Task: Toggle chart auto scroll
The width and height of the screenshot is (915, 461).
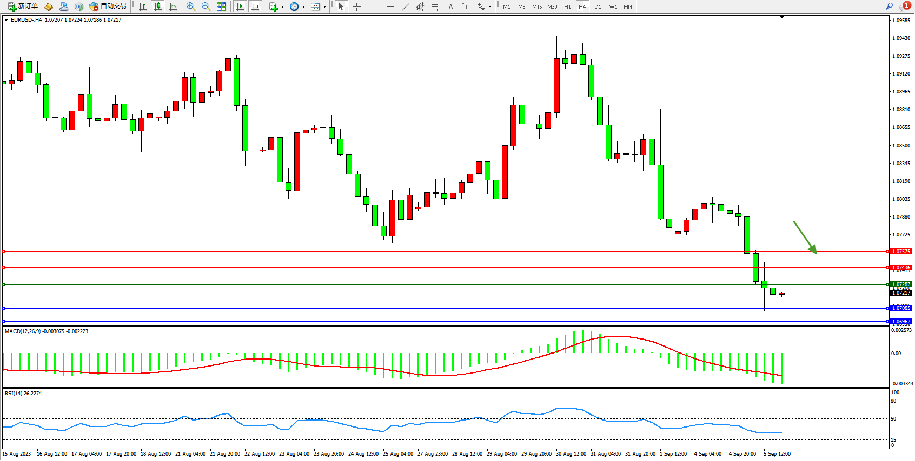Action: (x=240, y=6)
